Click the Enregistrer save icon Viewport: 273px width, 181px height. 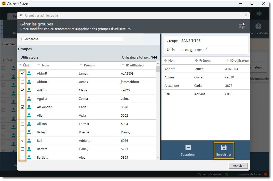[224, 147]
